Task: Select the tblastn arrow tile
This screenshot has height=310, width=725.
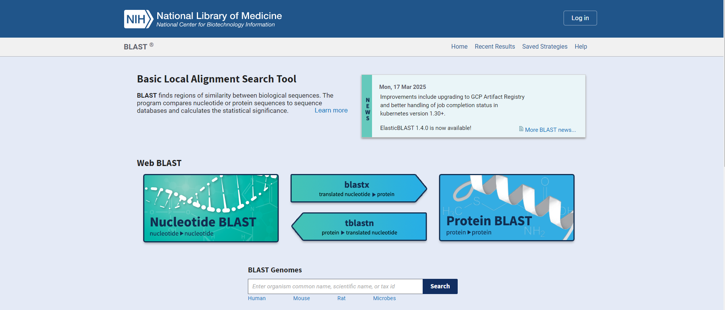Action: [359, 227]
